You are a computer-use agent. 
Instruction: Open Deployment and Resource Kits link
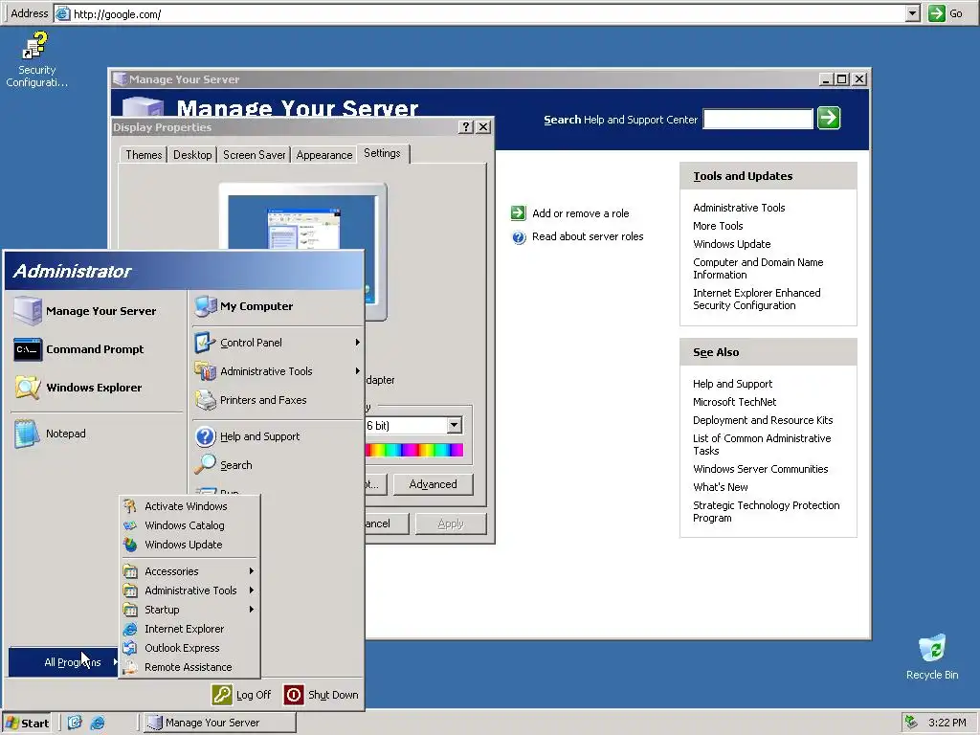coord(763,420)
